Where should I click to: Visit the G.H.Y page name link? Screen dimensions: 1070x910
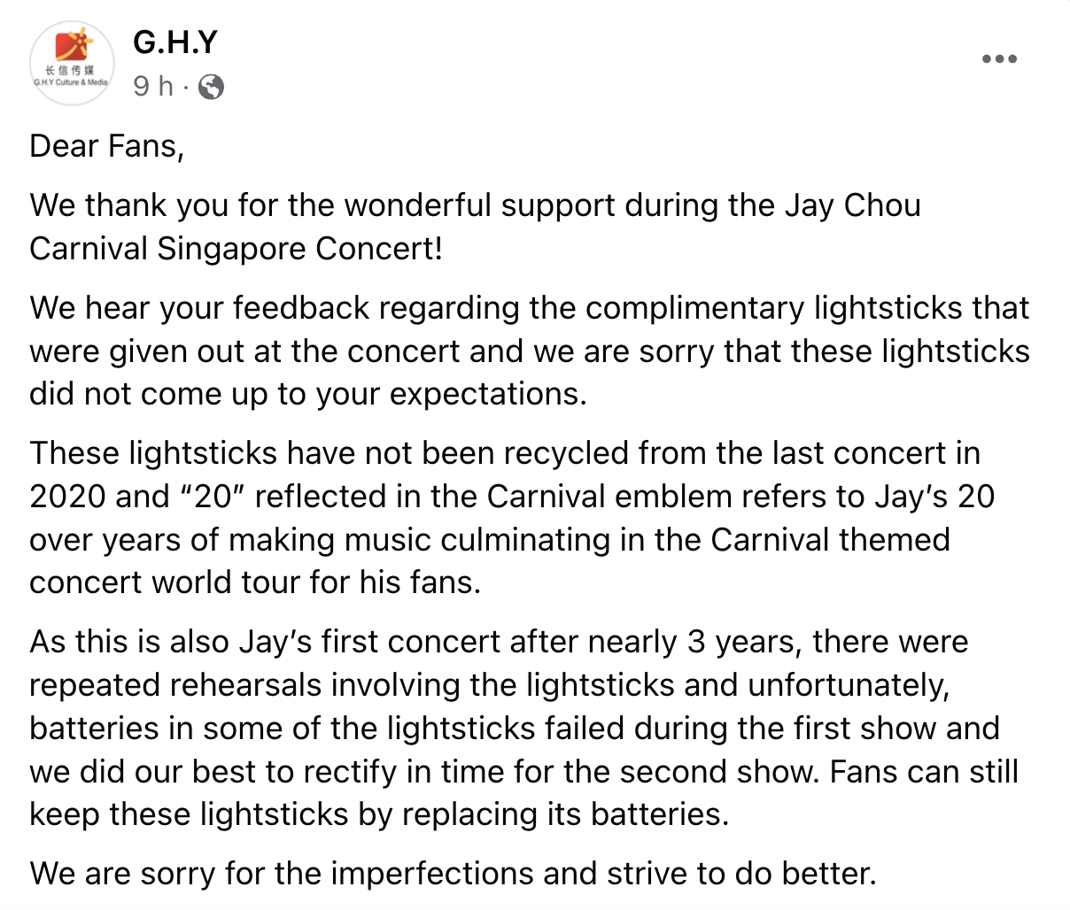(175, 42)
